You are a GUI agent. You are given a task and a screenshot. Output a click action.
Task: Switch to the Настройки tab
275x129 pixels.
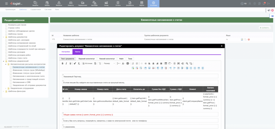coord(66,51)
